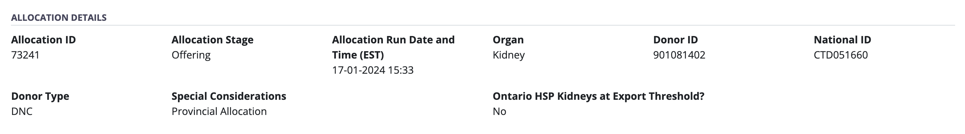Select the date 17-01-2024 15:33
965x134 pixels.
click(373, 70)
